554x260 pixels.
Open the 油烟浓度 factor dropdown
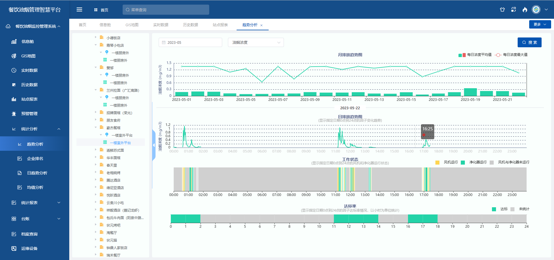point(256,42)
